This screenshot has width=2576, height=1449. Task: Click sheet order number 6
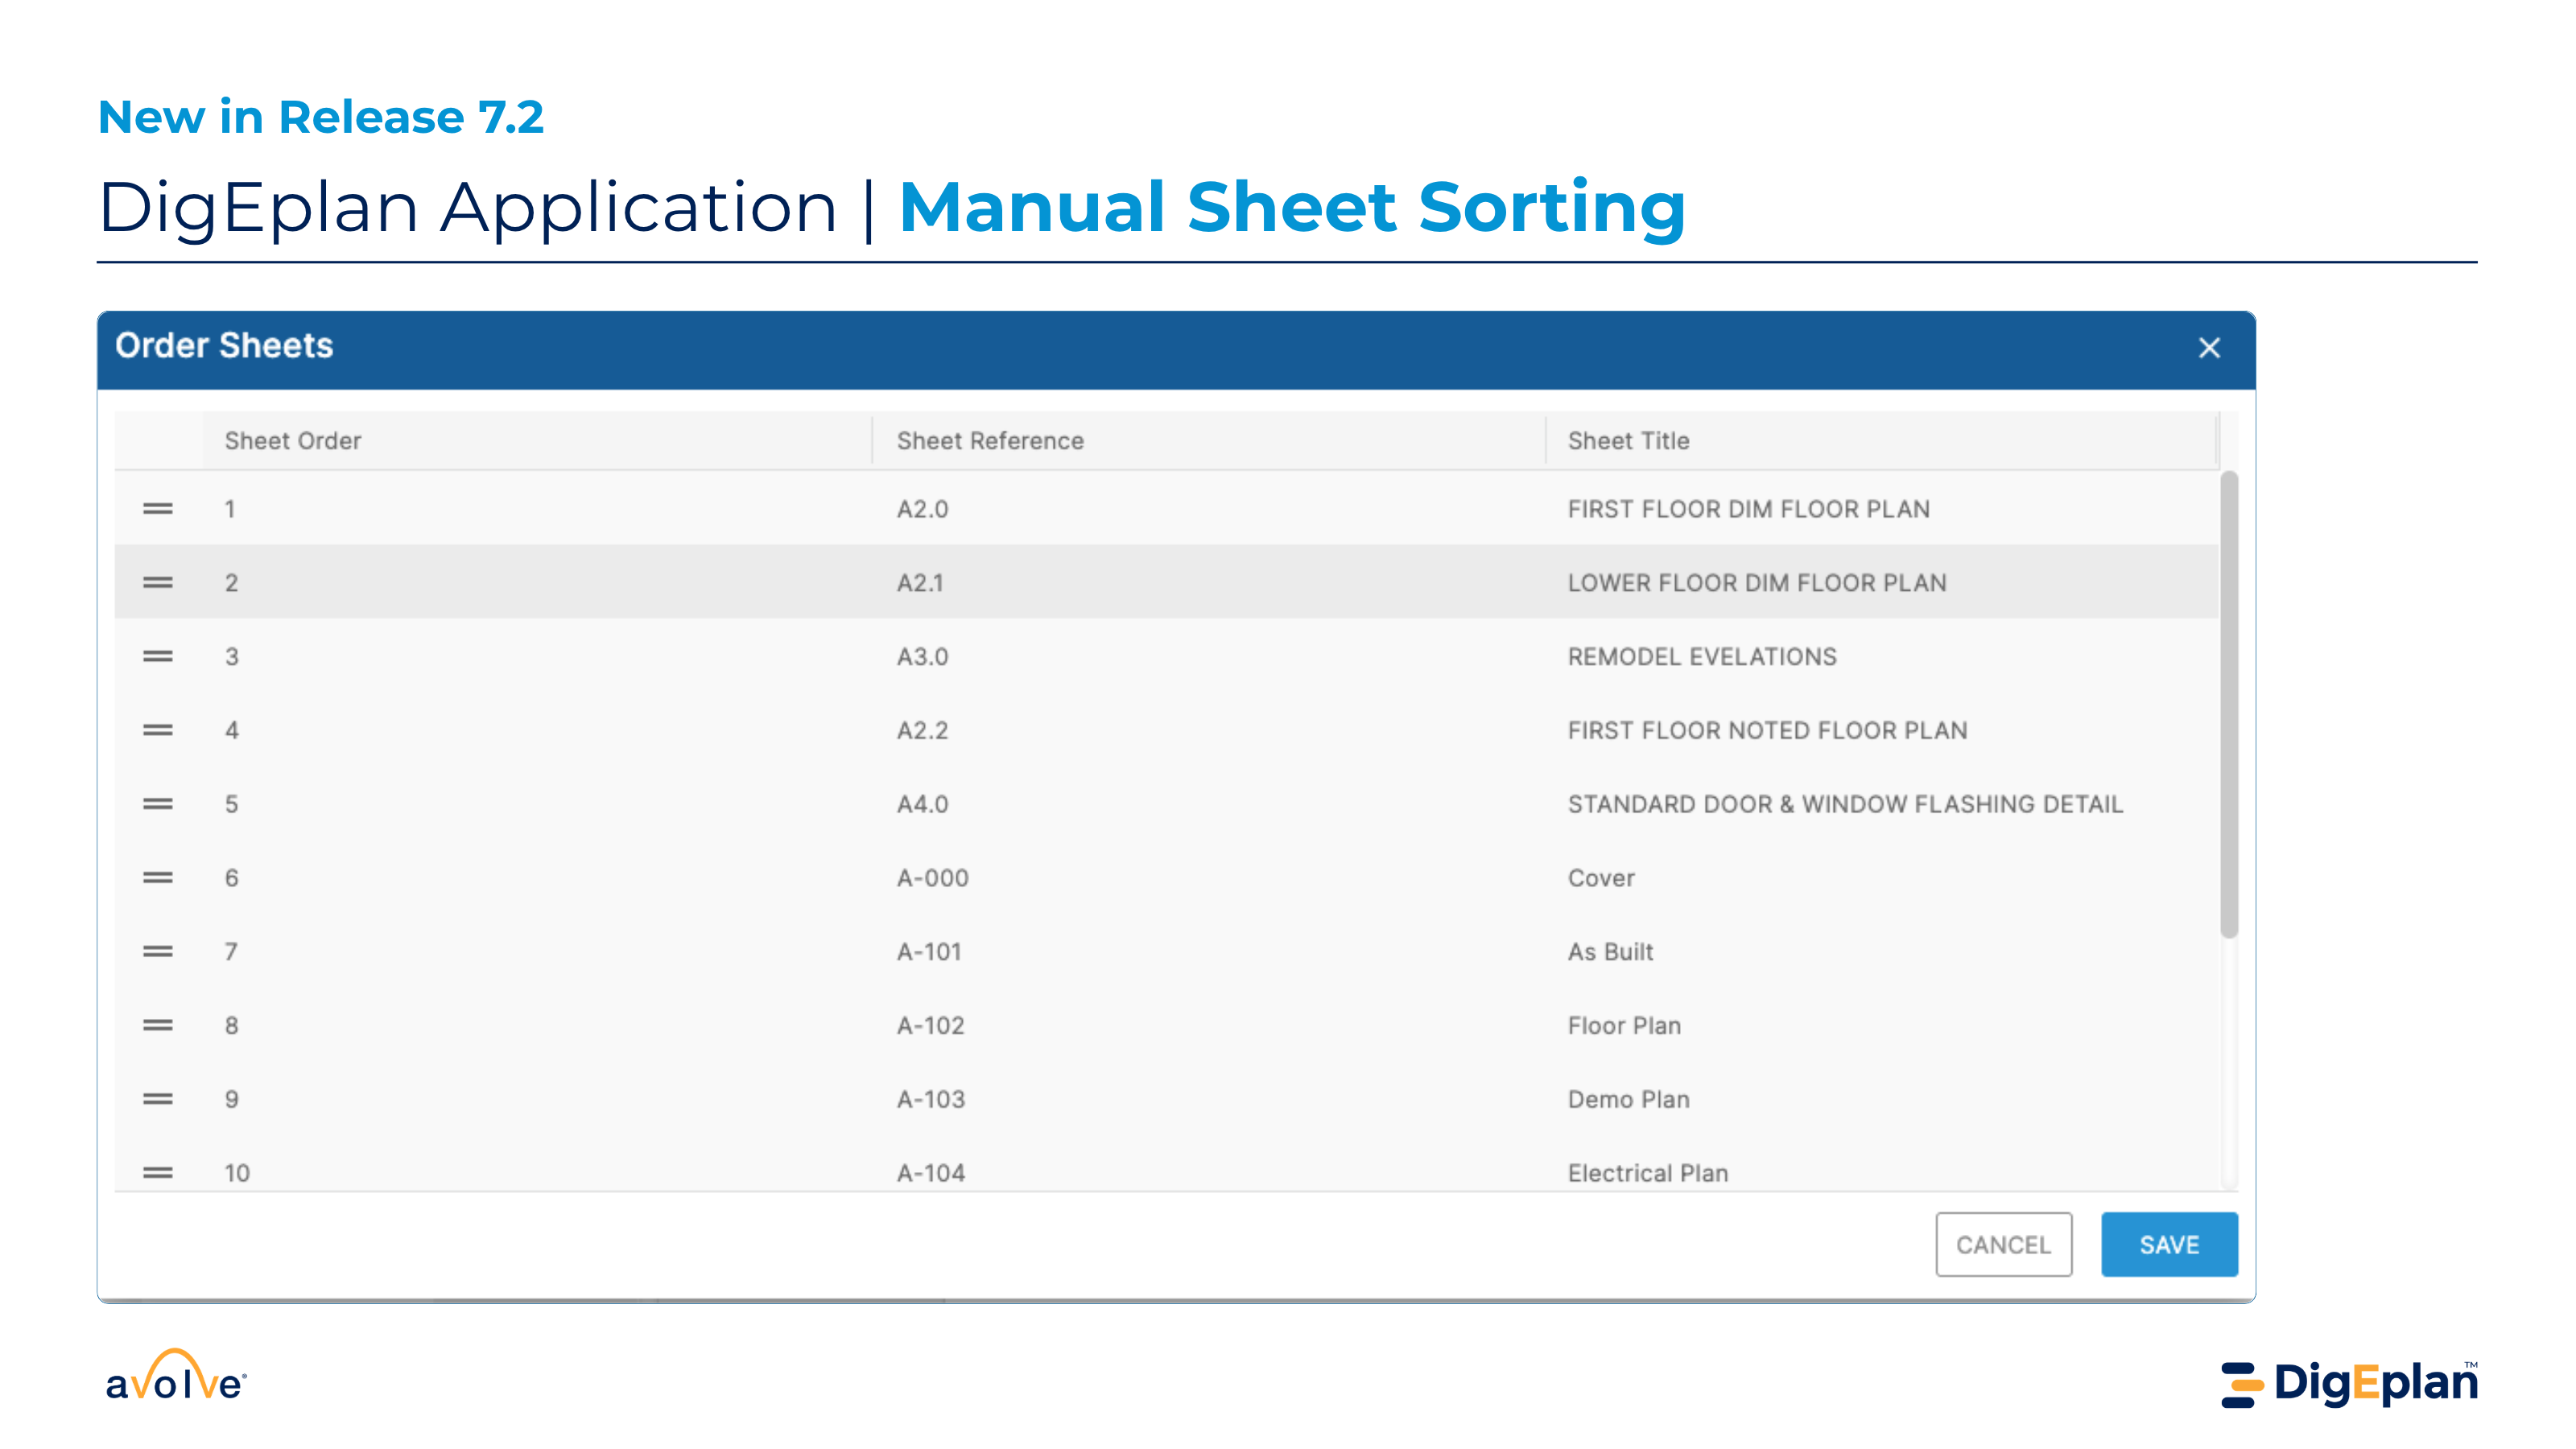pos(231,878)
